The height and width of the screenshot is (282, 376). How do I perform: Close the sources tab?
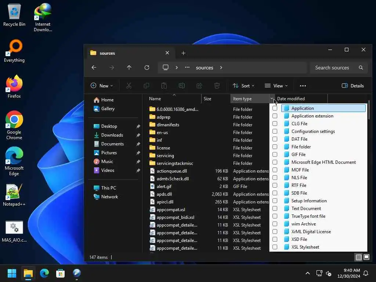point(167,53)
